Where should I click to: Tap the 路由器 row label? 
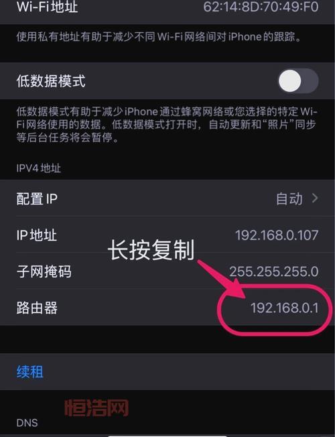pos(37,308)
